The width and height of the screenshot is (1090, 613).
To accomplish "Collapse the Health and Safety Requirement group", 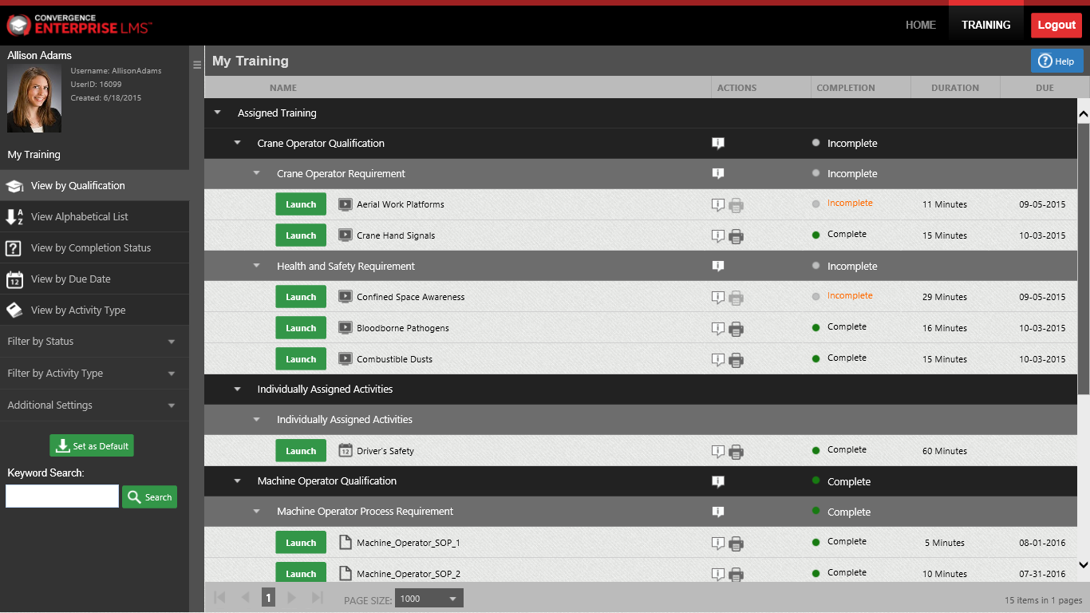I will (256, 266).
